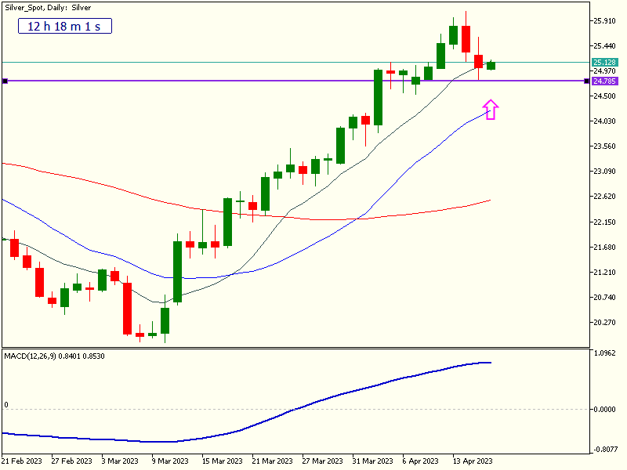This screenshot has height=470, width=627.
Task: Click the Silver_Spot Daily chart title
Action: pyautogui.click(x=48, y=7)
